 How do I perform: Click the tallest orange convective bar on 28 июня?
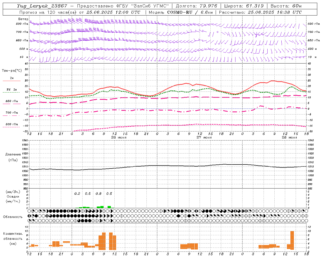coord(292,240)
